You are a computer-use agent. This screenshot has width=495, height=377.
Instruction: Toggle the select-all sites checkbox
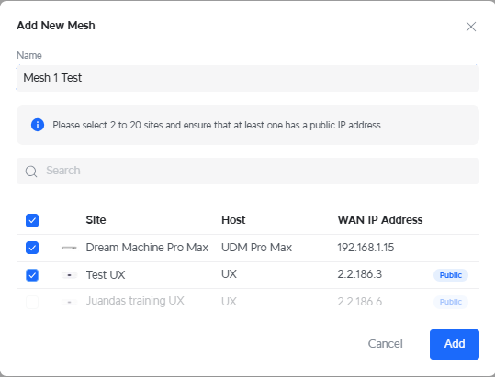[32, 220]
